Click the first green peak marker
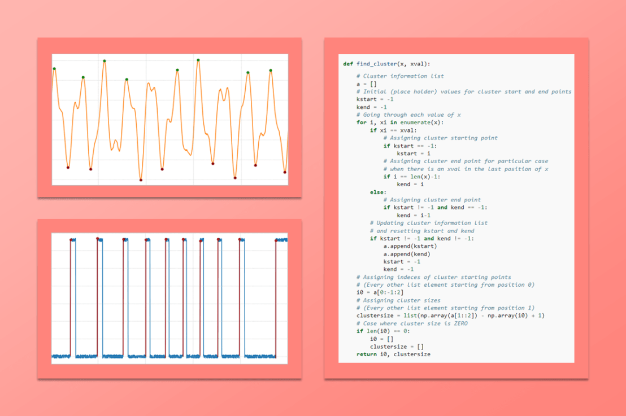This screenshot has width=626, height=416. tap(54, 69)
